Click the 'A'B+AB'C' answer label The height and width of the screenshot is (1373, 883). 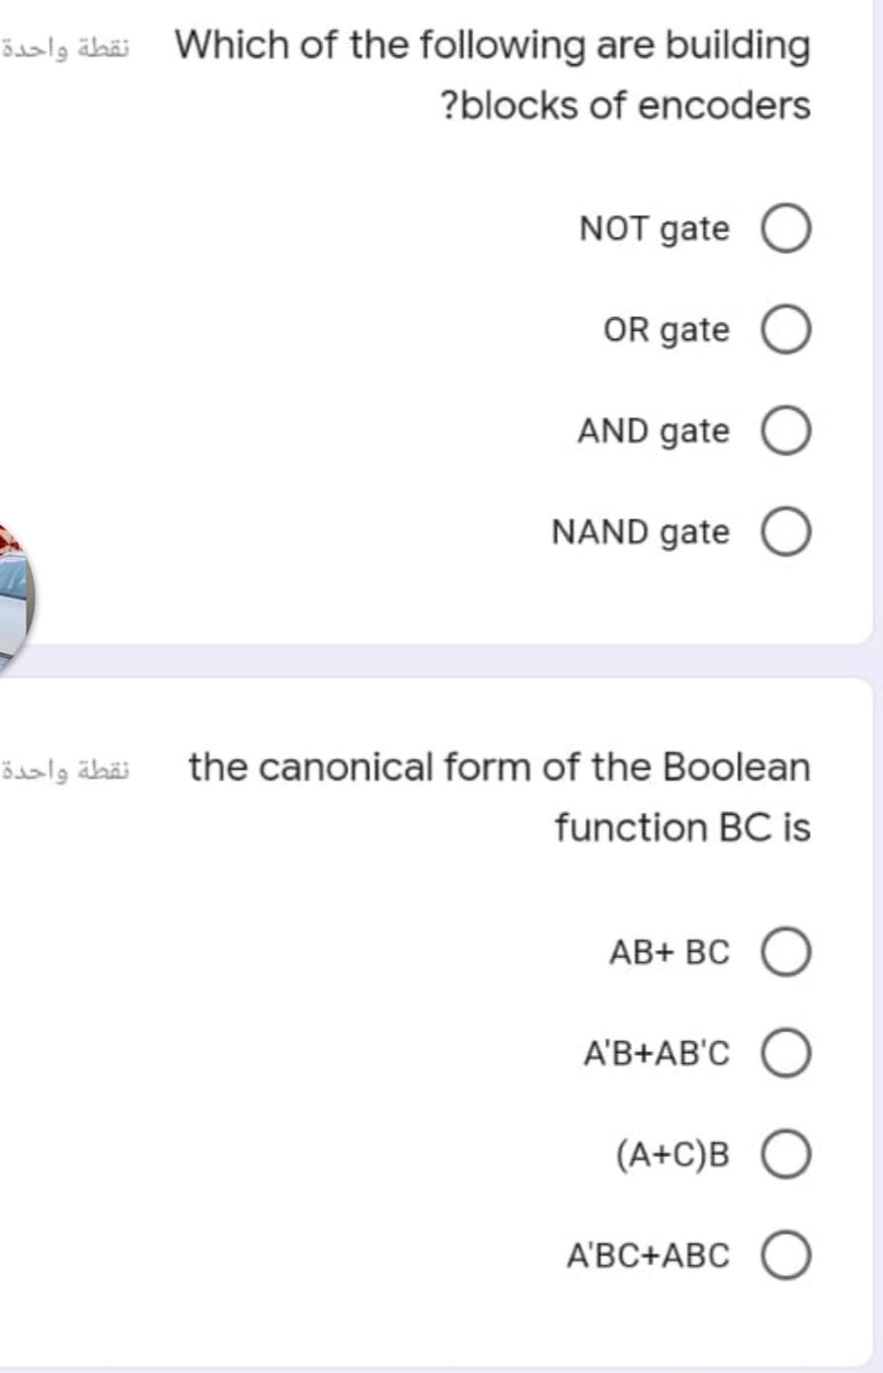pos(657,1054)
